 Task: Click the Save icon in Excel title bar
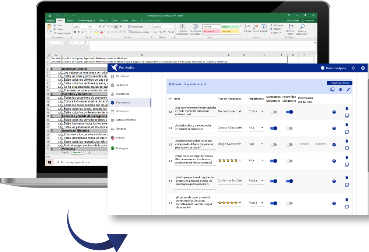coord(50,15)
